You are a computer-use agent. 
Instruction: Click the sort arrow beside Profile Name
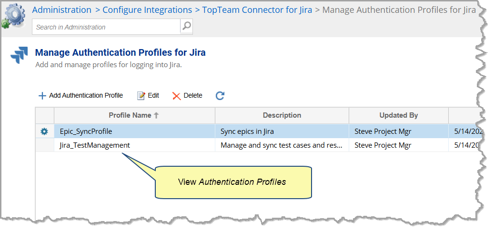pos(156,115)
